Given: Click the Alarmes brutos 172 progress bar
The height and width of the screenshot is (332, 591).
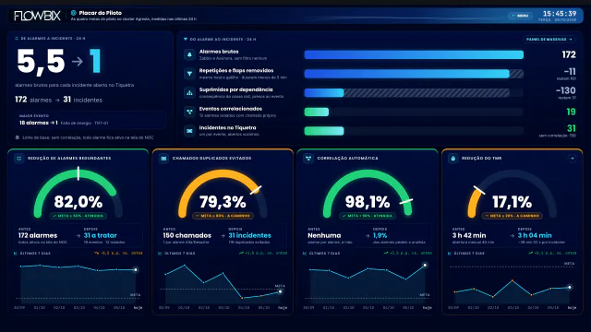Looking at the screenshot, I should [414, 55].
